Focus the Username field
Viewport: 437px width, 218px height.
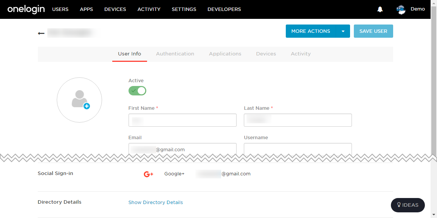pos(298,149)
